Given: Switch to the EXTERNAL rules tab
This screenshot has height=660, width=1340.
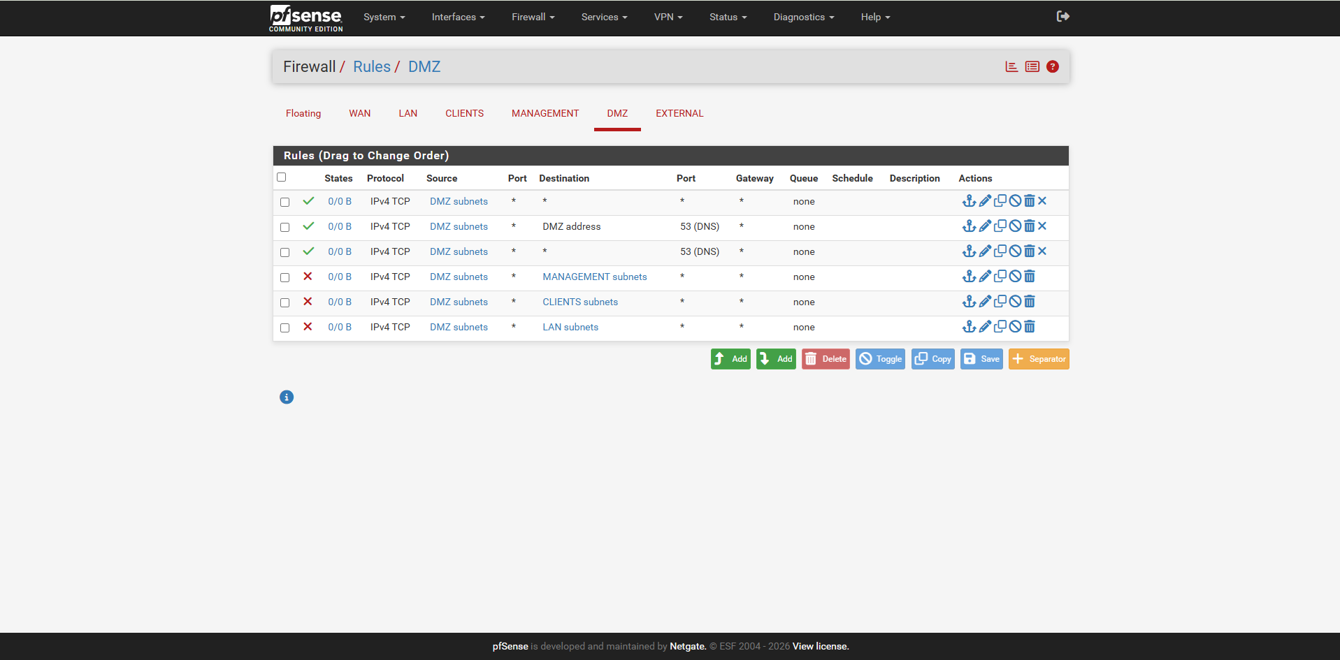Looking at the screenshot, I should [679, 113].
